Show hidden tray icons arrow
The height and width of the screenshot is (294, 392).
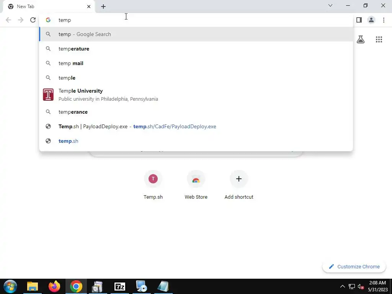coord(343,286)
